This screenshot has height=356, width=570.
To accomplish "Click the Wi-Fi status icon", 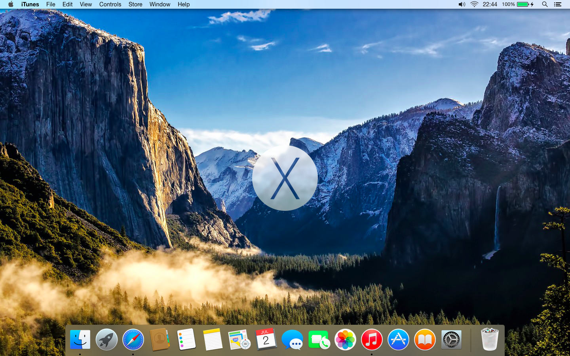I will point(474,4).
